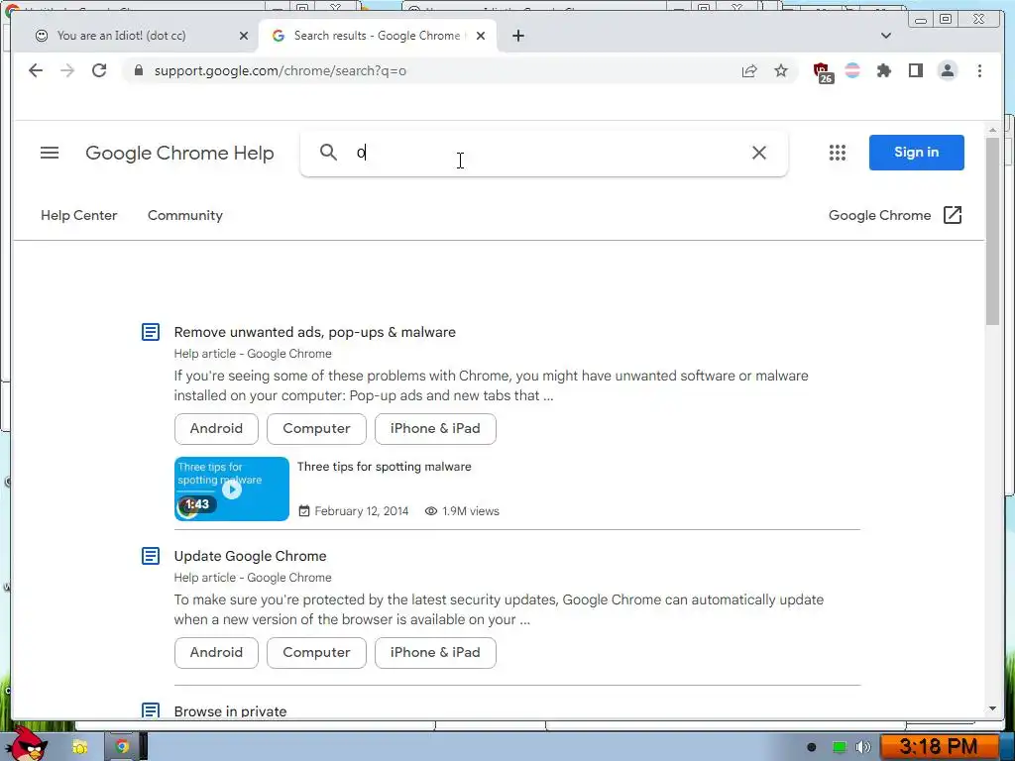Open Chrome's three-dot menu
Screen dimensions: 1015x761
point(979,70)
